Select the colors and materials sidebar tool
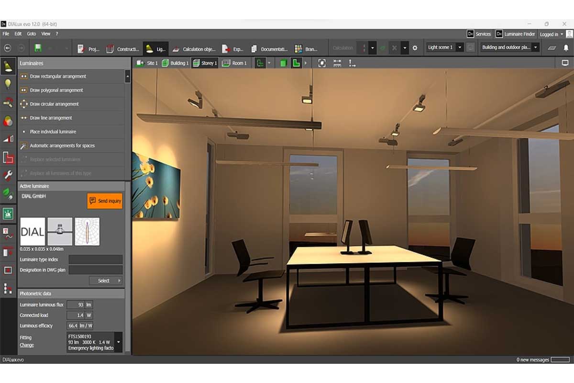The width and height of the screenshot is (574, 383). point(8,121)
